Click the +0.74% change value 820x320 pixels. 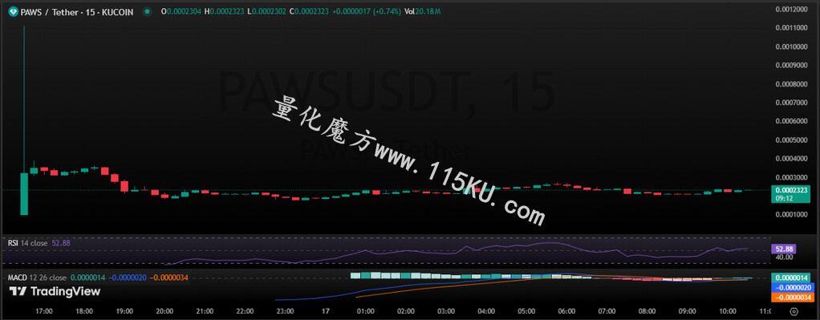tap(387, 11)
